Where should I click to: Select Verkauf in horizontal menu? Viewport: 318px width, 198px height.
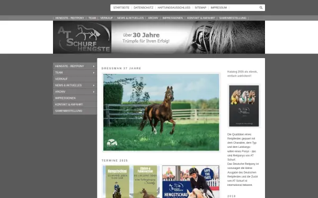[x=107, y=18]
